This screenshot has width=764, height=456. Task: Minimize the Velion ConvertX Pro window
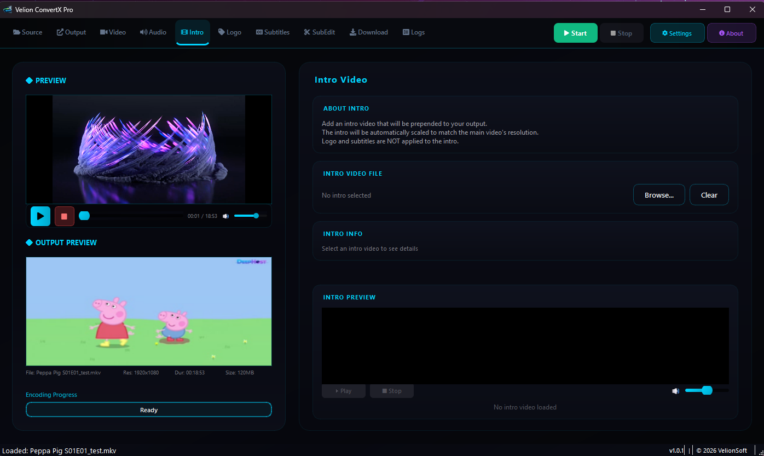pos(702,9)
